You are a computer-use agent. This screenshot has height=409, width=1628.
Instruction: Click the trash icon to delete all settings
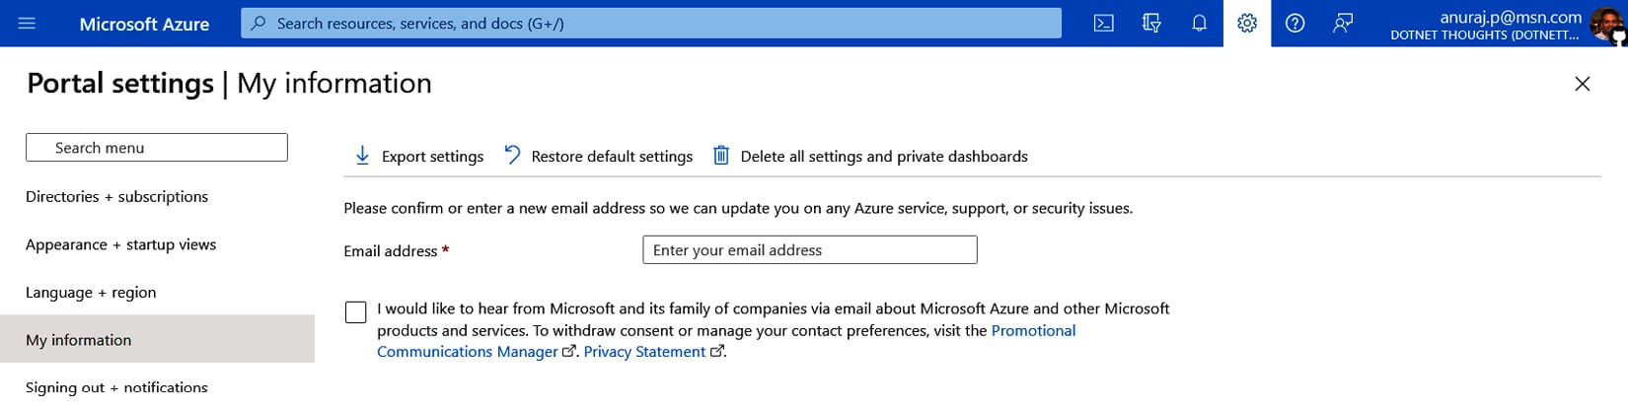[x=721, y=156]
